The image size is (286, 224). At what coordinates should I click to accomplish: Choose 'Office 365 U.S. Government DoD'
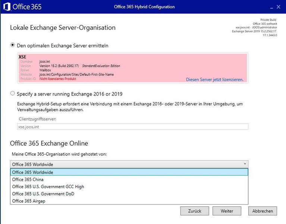[x=129, y=193]
